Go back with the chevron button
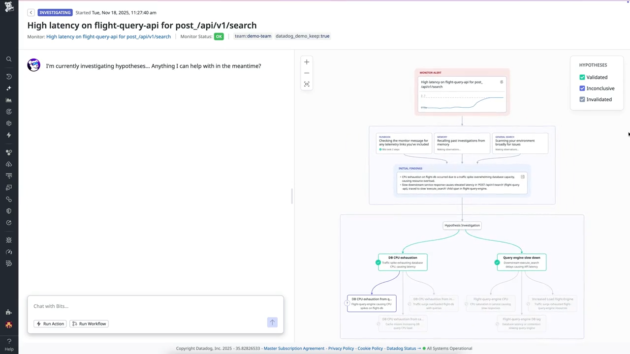 [x=31, y=12]
